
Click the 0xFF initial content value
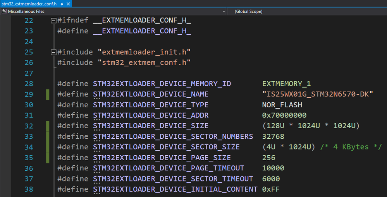[271, 189]
